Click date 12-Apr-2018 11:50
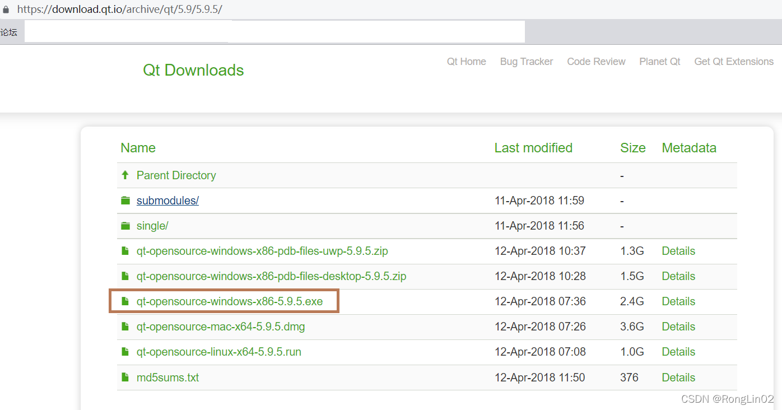 coord(540,378)
